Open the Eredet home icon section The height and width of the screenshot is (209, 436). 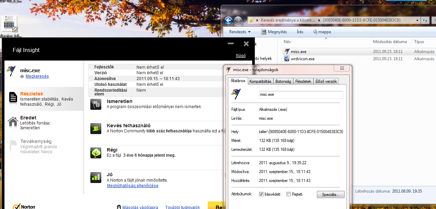(13, 122)
